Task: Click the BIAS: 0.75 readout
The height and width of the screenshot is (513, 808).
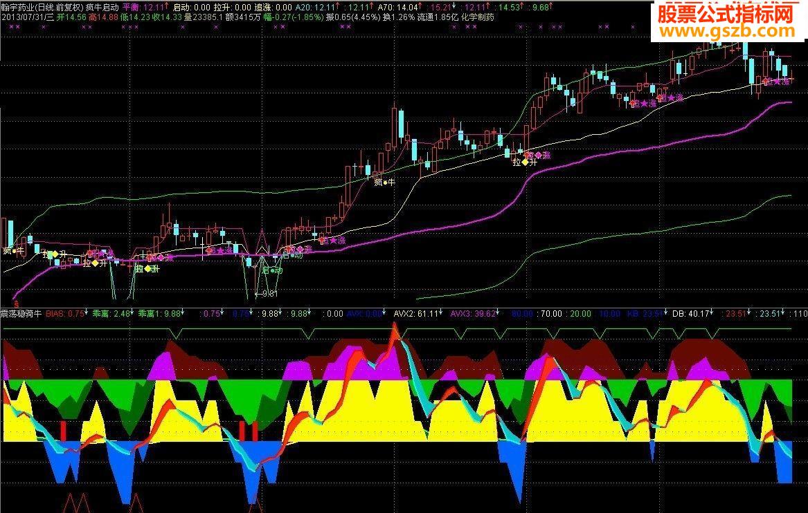Action: click(x=66, y=313)
